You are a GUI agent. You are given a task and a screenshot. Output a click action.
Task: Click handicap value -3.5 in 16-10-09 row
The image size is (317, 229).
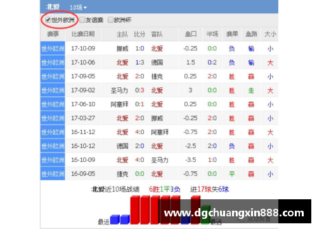pos(191,160)
